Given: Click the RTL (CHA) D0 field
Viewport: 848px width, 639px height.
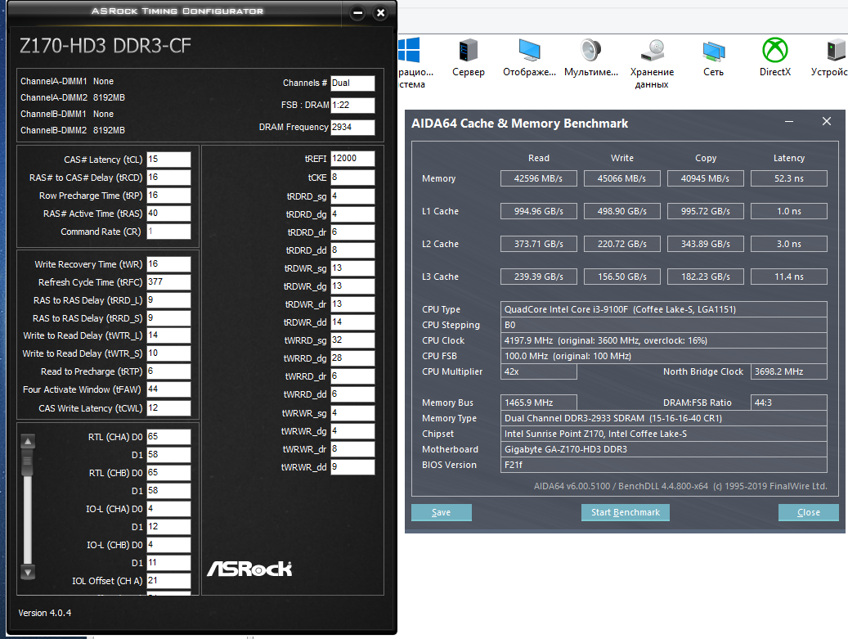Looking at the screenshot, I should [x=168, y=437].
